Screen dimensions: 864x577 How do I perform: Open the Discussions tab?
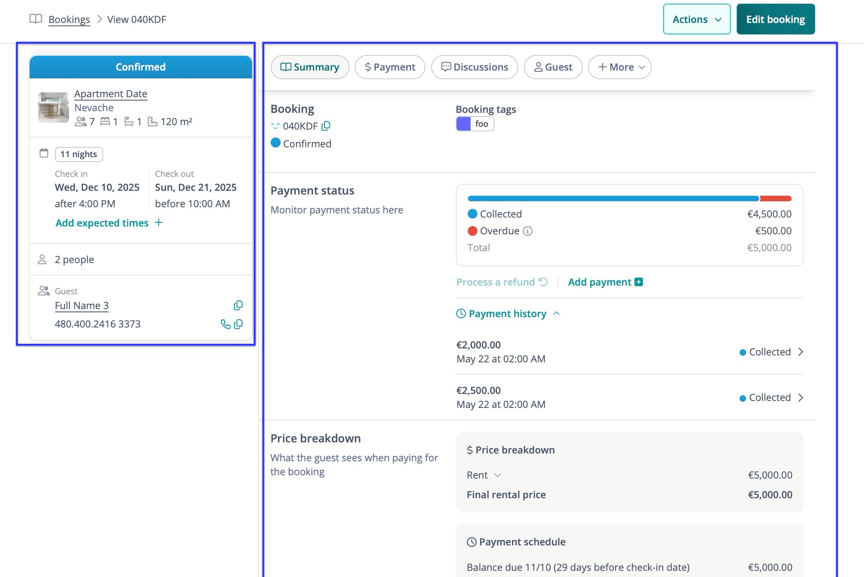(x=474, y=67)
